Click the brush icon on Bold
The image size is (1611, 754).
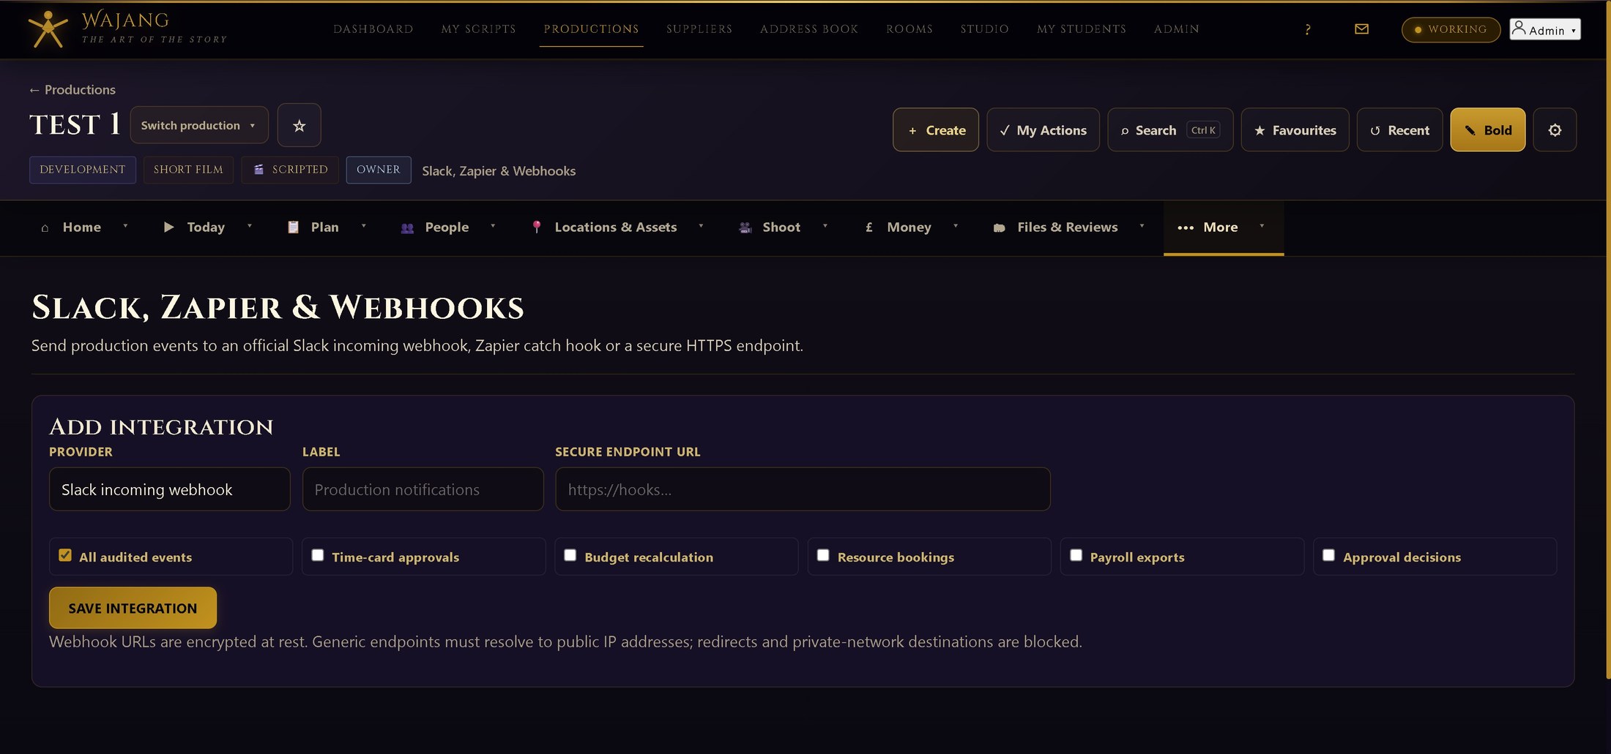[x=1470, y=130]
